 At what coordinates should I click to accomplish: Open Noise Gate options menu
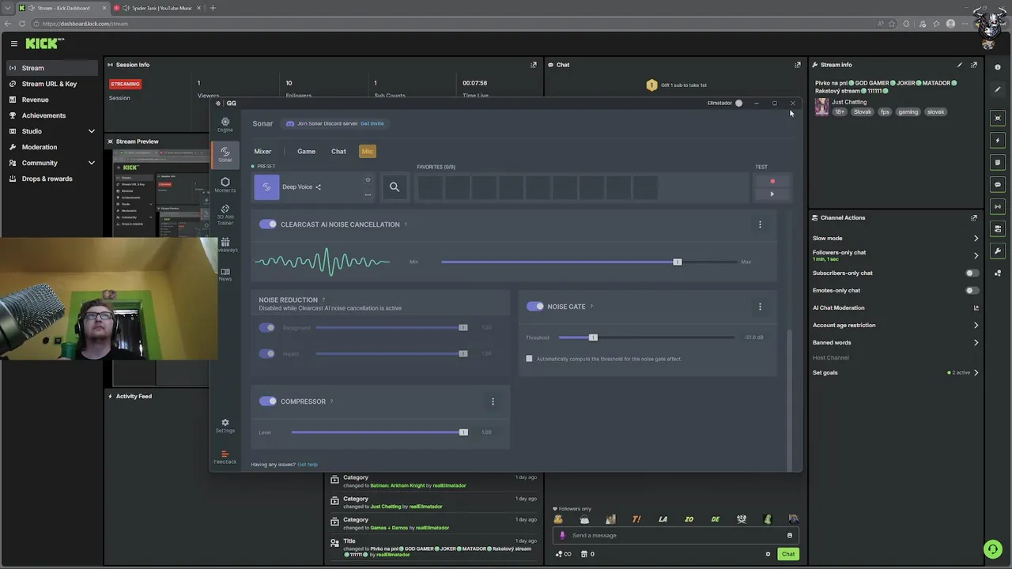tap(760, 307)
